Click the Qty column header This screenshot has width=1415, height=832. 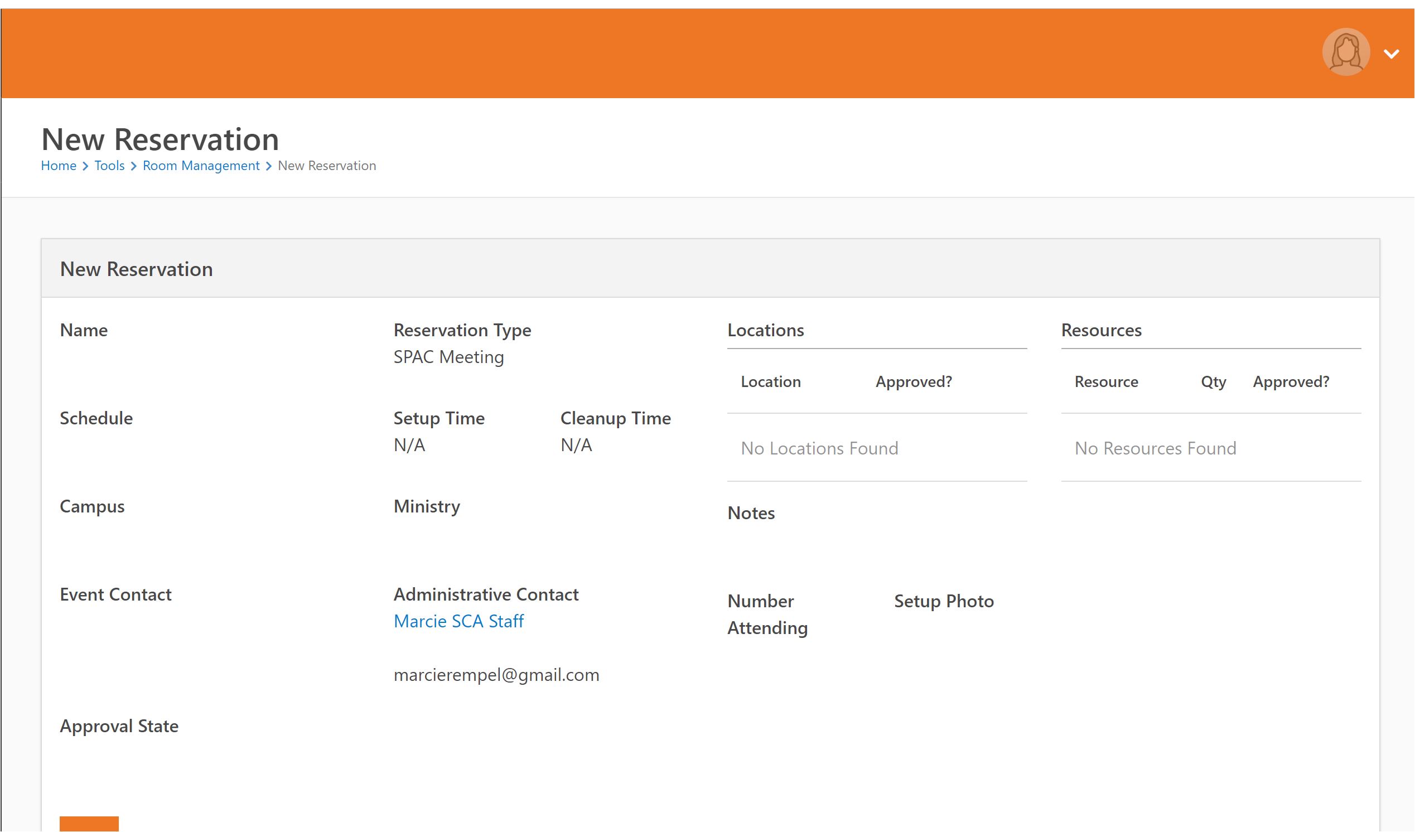coord(1214,382)
